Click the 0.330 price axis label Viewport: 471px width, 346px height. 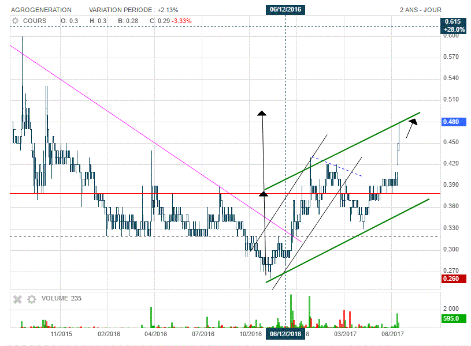(451, 228)
